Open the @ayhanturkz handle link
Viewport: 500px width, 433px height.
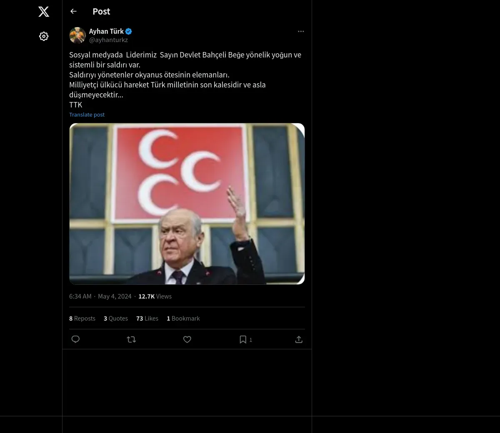(x=108, y=40)
